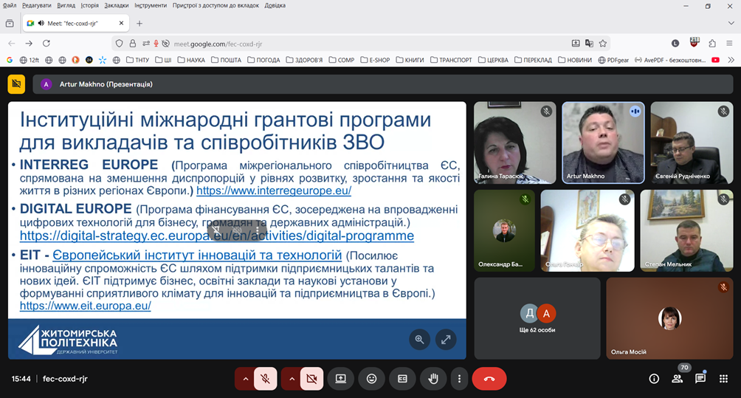
Task: Zoom in on the presentation slide
Action: [x=419, y=340]
